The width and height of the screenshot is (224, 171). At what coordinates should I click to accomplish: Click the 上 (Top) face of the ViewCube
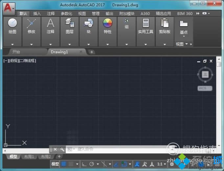pos(205,75)
